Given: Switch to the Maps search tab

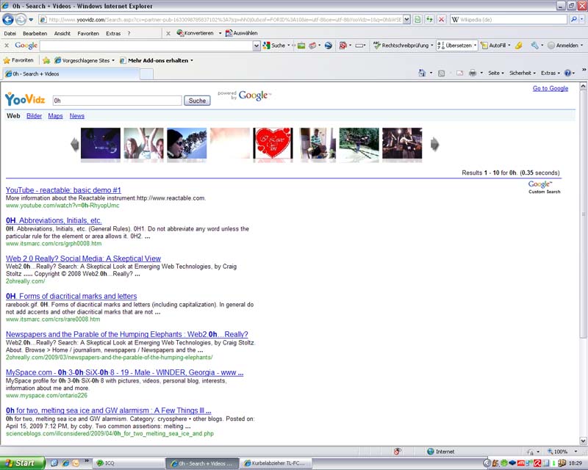Looking at the screenshot, I should pos(55,116).
